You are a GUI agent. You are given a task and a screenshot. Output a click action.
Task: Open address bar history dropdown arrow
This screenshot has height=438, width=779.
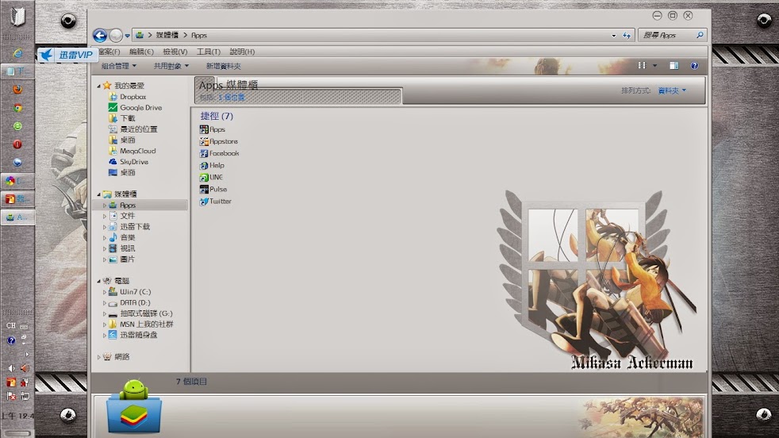[613, 36]
